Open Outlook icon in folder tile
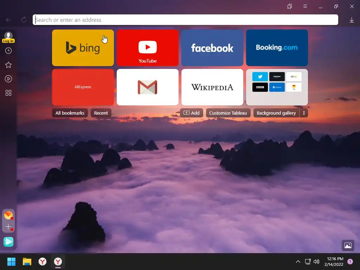 (x=277, y=87)
